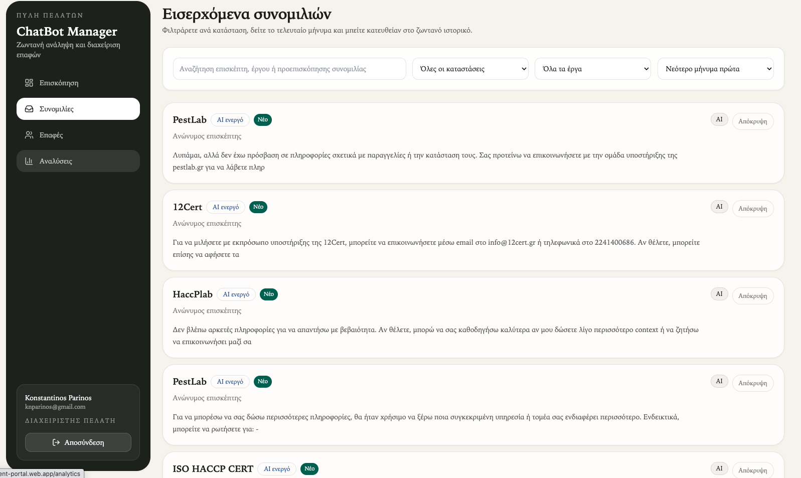
Task: Open the Όλες οι καταστάσεις dropdown
Action: pos(470,69)
